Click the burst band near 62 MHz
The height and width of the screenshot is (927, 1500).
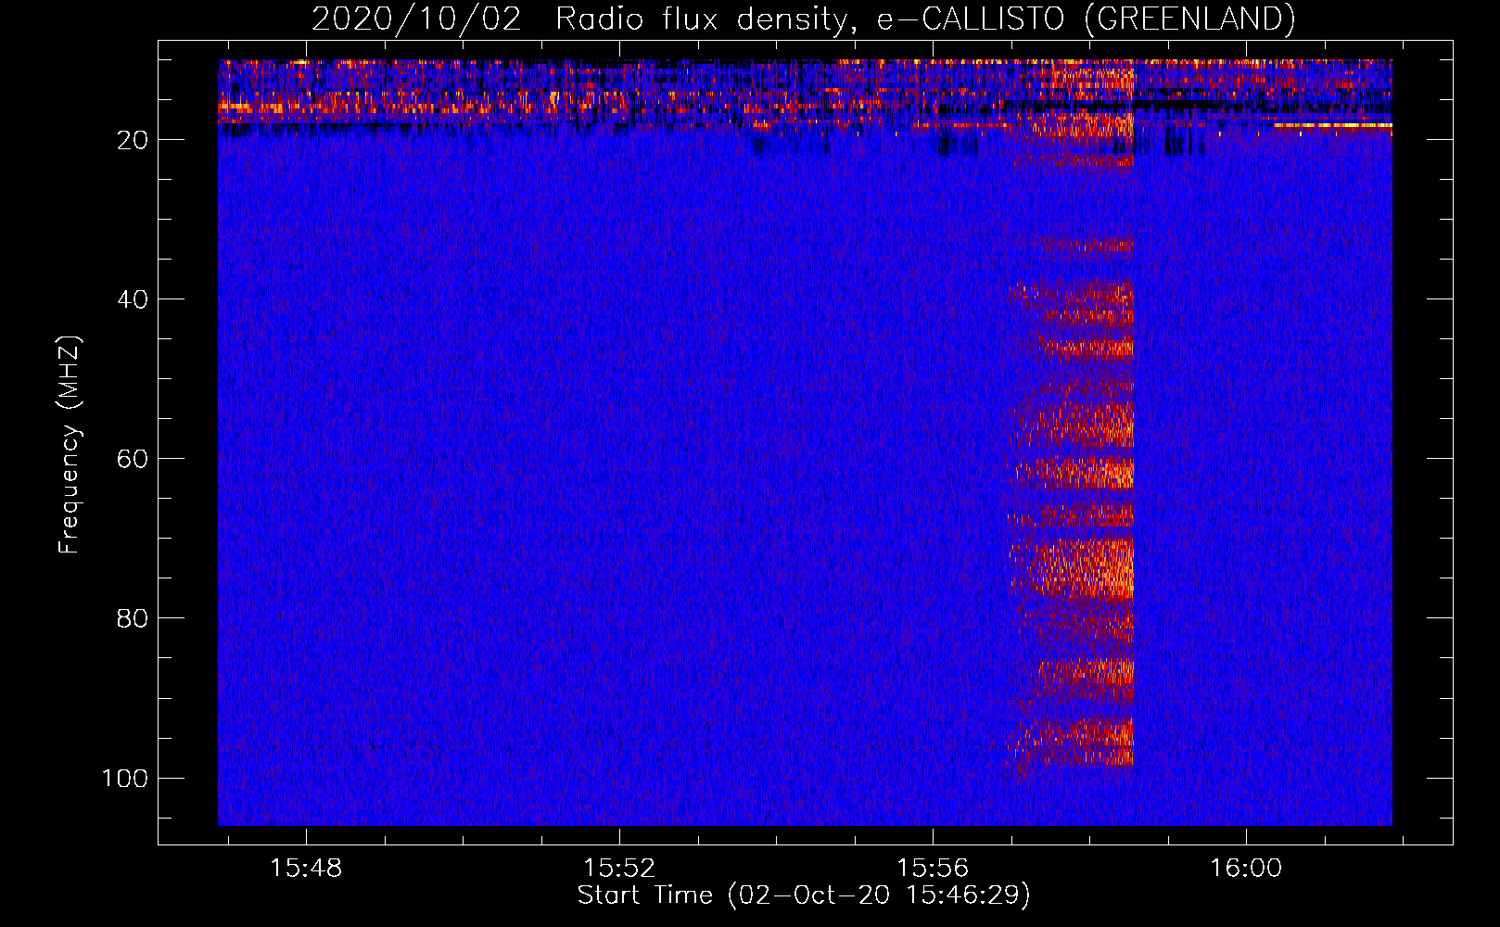(x=1074, y=473)
